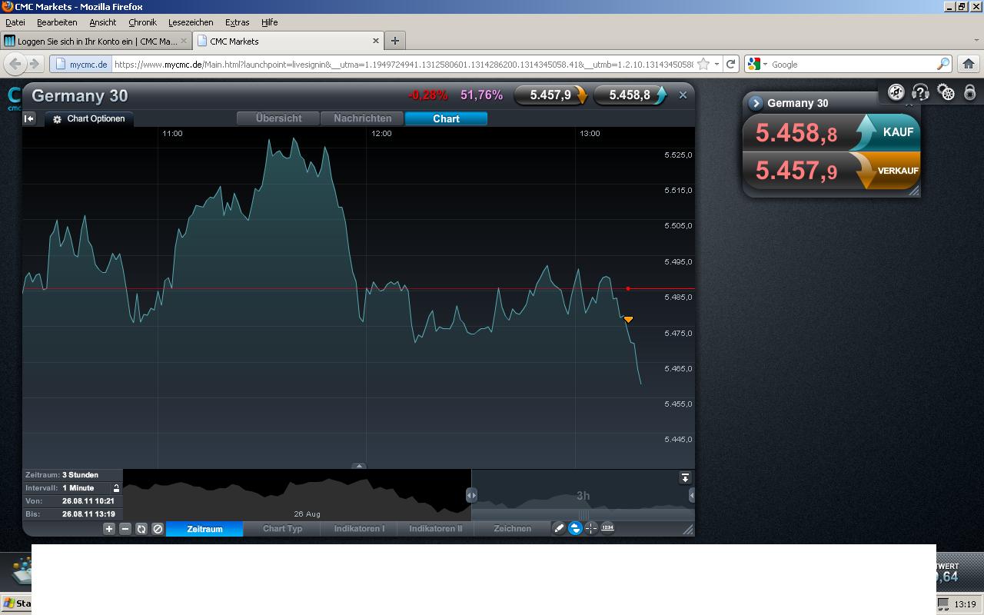Click the Zeitraum value '3 Stunden'
Image resolution: width=984 pixels, height=615 pixels.
(x=80, y=475)
